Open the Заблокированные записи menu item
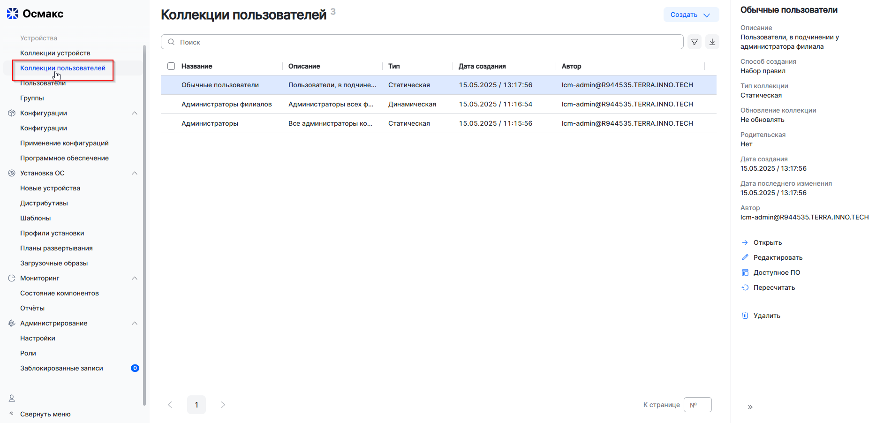Viewport: 891px width, 423px height. click(x=61, y=368)
